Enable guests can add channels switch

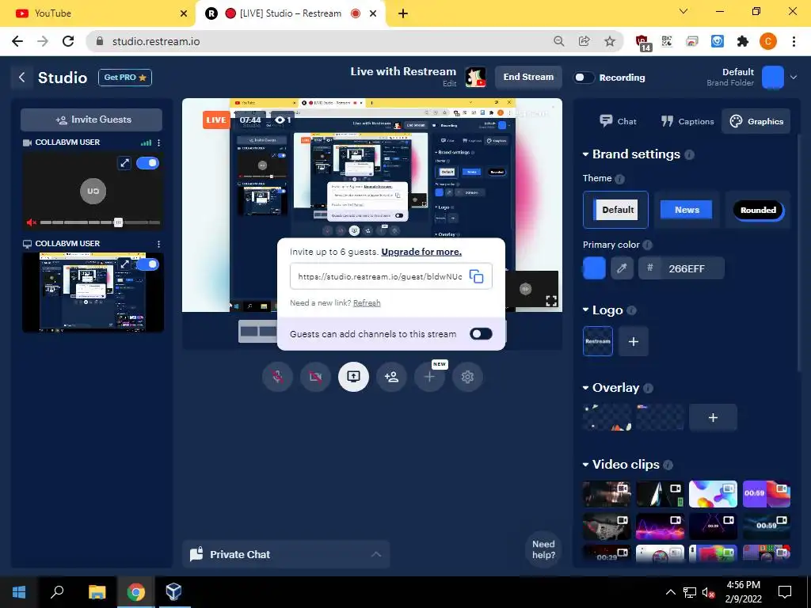[x=481, y=334]
